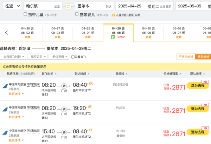Enable the 携带婴儿 checkbox
Viewport: 211px width, 144px height.
click(x=77, y=14)
